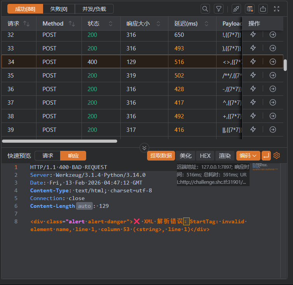The image size is (293, 285).
Task: Switch to the 失败[0] tab
Action: click(x=59, y=9)
